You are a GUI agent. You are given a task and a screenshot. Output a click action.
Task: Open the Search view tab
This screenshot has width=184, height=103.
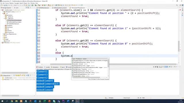point(62,67)
